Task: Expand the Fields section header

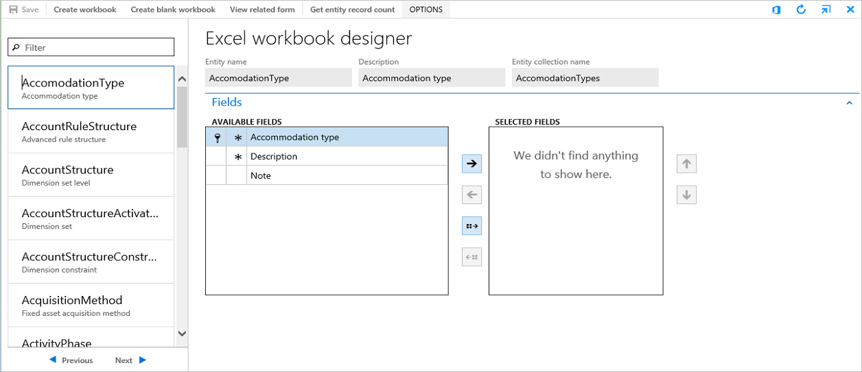Action: (x=226, y=102)
